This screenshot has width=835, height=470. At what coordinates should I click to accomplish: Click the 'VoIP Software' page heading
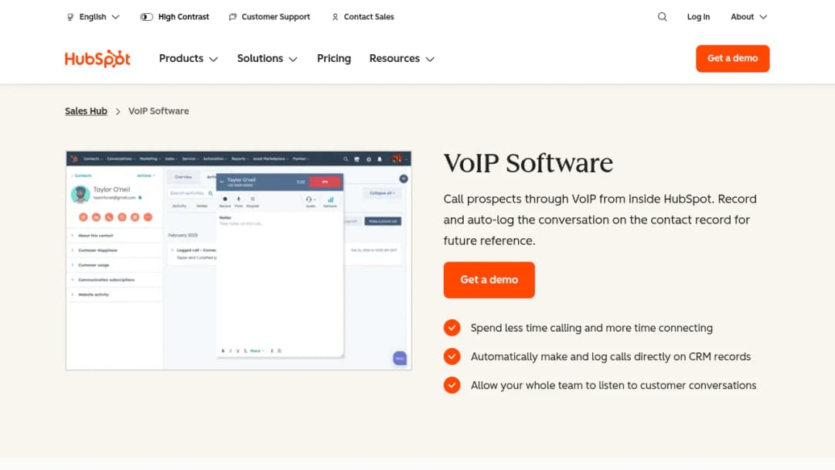tap(528, 163)
